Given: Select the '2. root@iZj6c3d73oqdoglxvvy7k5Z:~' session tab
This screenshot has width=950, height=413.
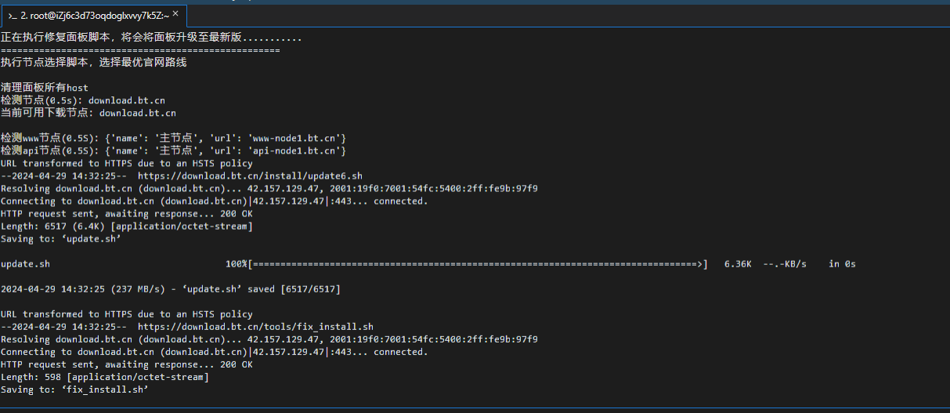Looking at the screenshot, I should 94,16.
